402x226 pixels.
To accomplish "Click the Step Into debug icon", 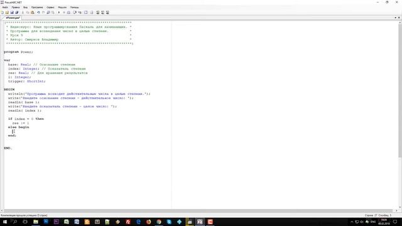I will coord(80,13).
